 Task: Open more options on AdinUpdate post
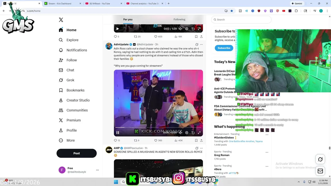pos(201,44)
